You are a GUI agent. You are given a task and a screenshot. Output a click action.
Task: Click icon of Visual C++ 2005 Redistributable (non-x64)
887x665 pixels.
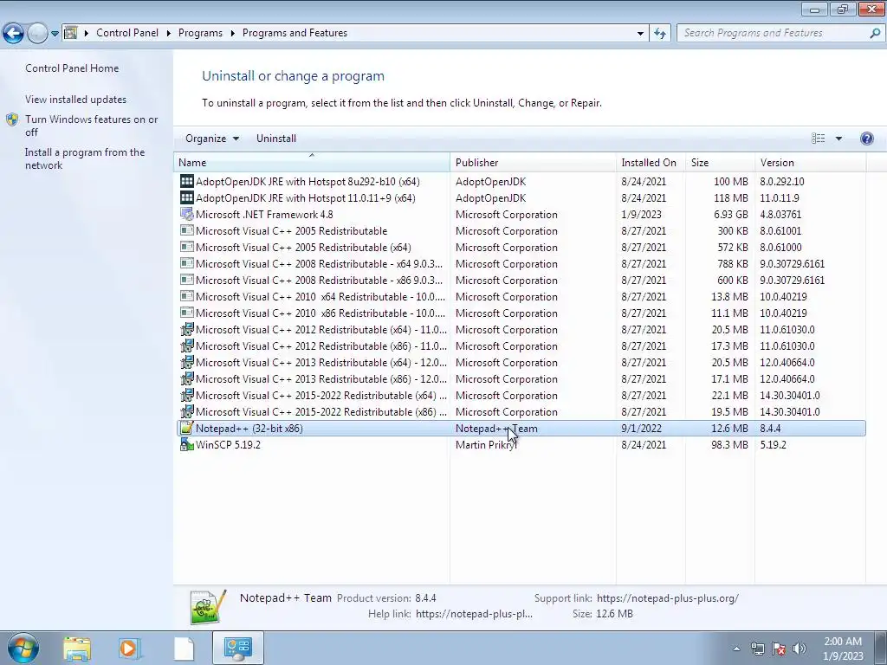coord(187,230)
